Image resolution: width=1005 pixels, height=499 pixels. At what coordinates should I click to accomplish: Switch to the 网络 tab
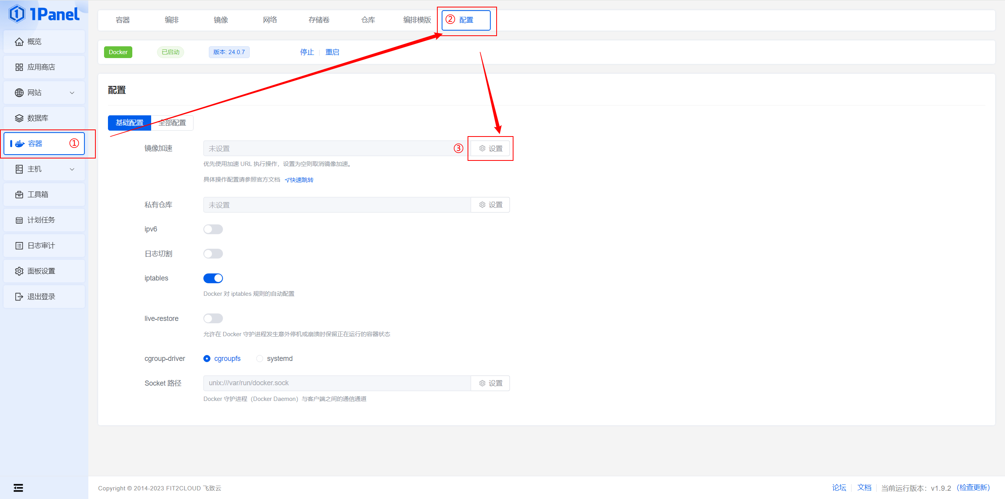(270, 20)
